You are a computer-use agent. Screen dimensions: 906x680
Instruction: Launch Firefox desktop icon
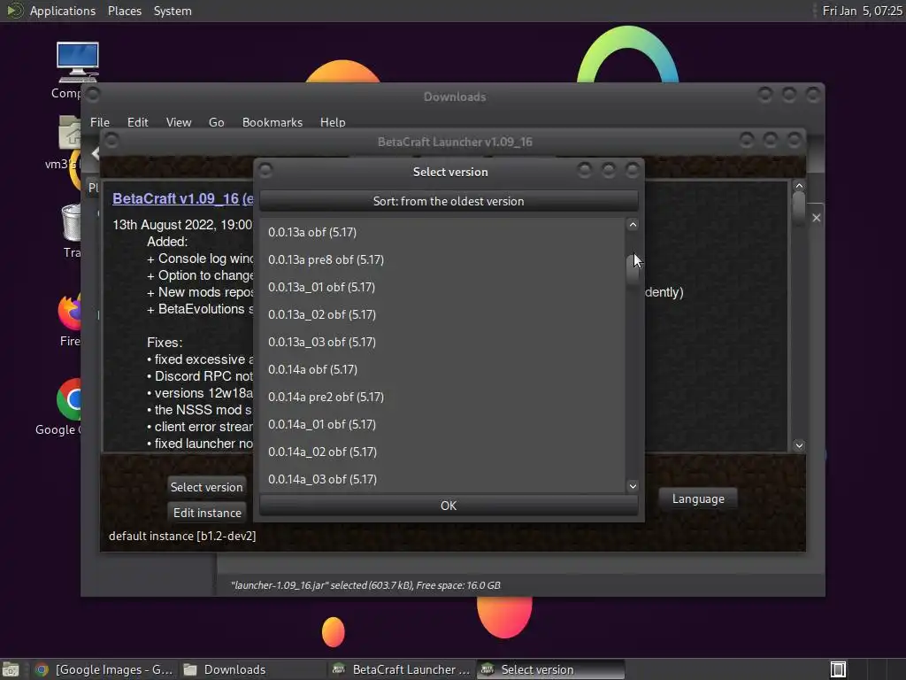pyautogui.click(x=70, y=311)
